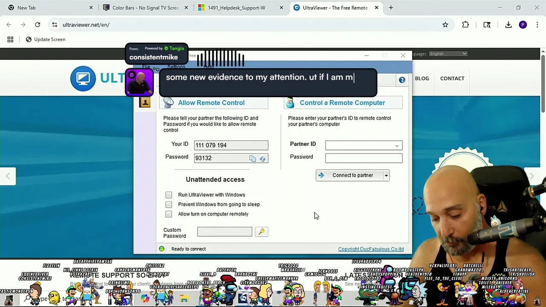Open the UltraViewer help question-mark icon
Image resolution: width=546 pixels, height=307 pixels.
pos(402,80)
